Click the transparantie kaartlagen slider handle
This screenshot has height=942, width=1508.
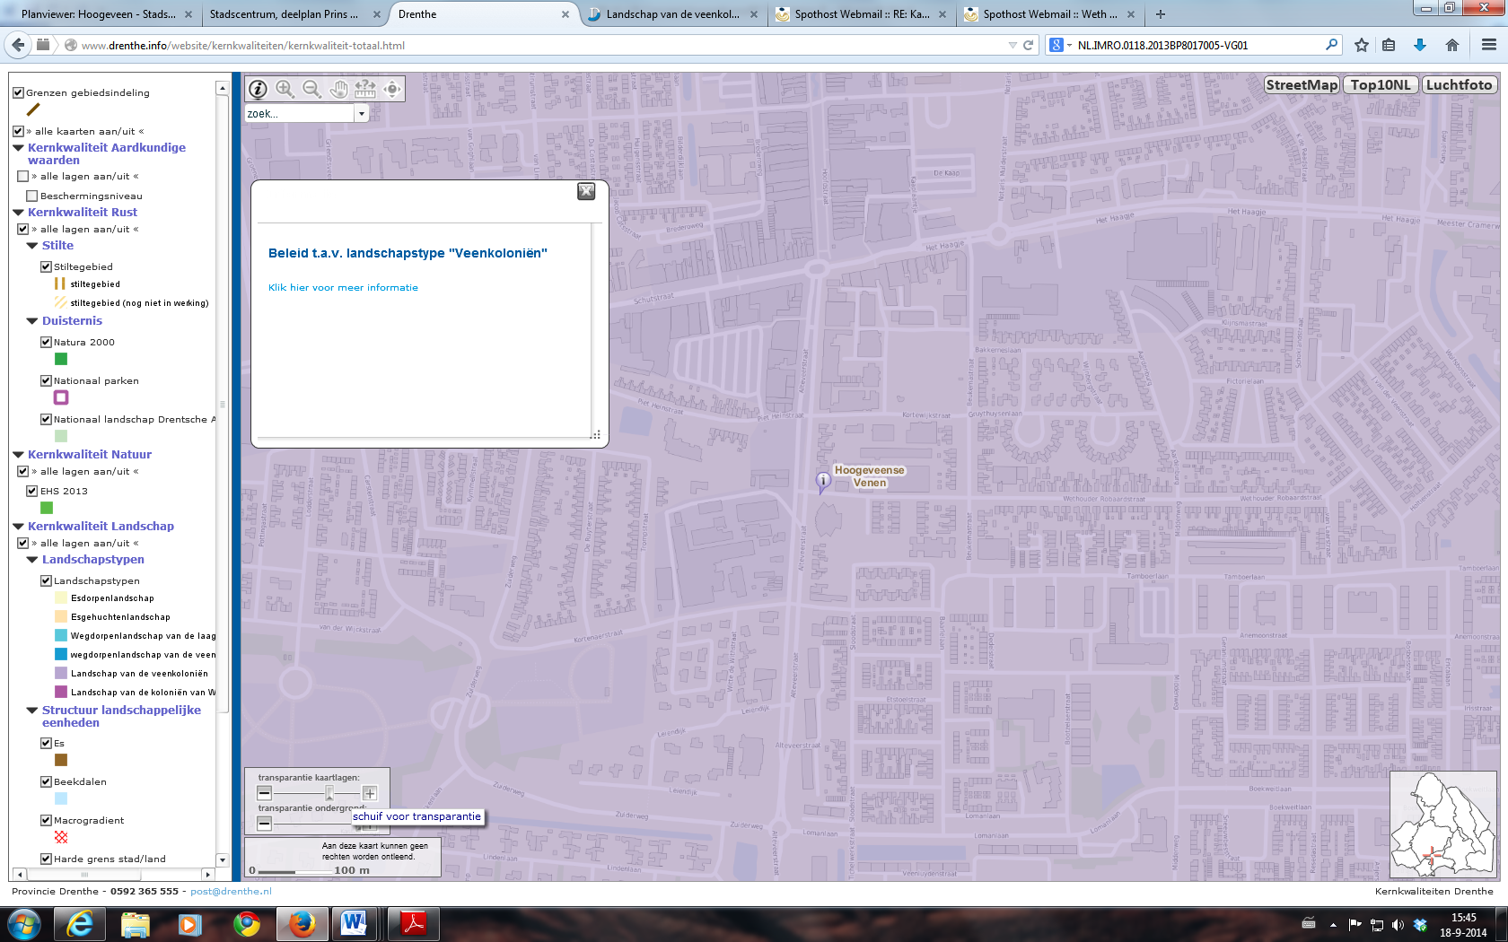tap(329, 793)
